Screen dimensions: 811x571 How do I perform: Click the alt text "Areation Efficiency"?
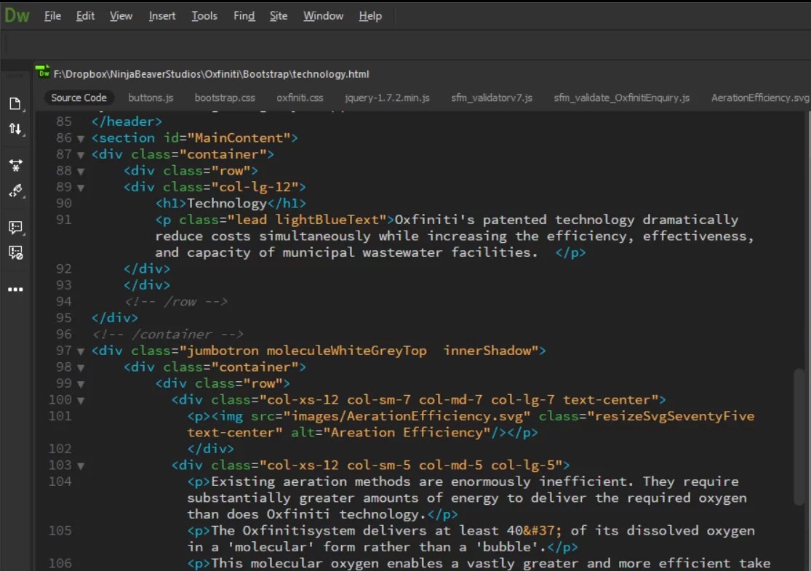[407, 432]
